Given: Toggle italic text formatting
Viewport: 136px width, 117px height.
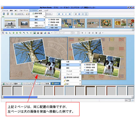Looking at the screenshot, I should point(86,33).
